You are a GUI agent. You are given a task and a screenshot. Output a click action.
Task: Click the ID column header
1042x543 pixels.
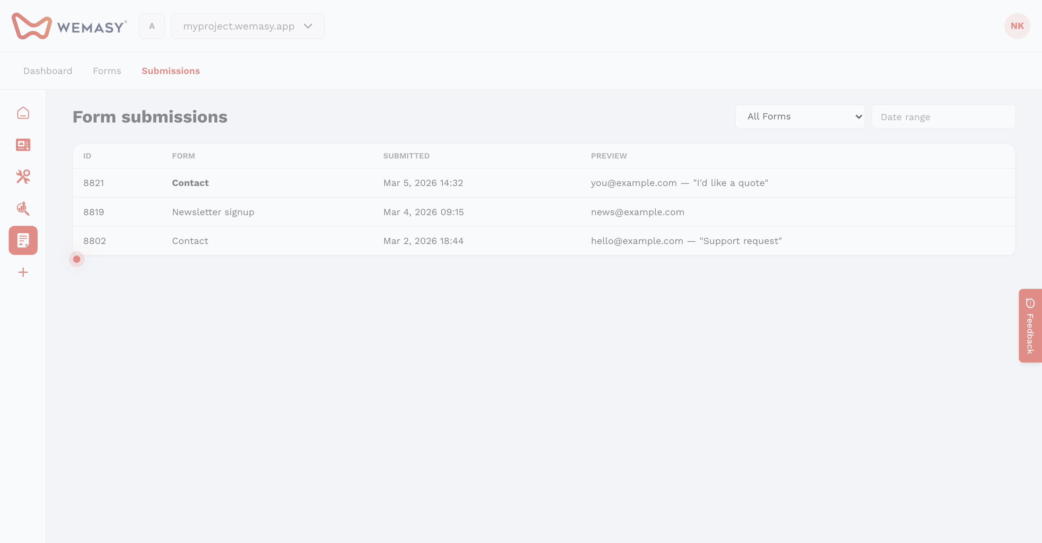88,156
